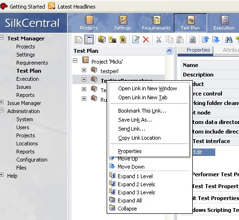Click the new test container toolbar icon
Screen dimensions: 239x220
102,39
